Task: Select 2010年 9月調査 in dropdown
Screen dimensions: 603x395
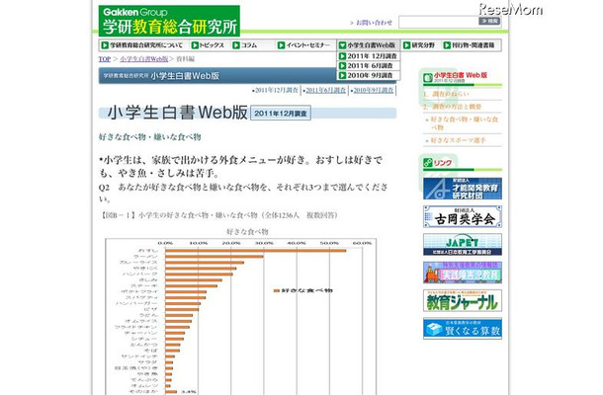Action: pos(368,75)
